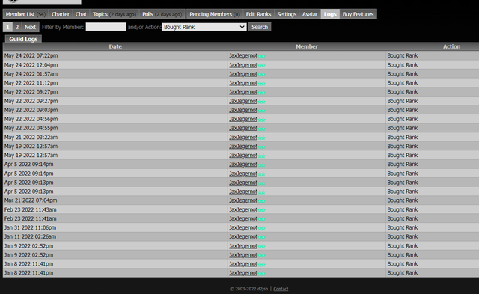Click the Search button

click(x=260, y=27)
